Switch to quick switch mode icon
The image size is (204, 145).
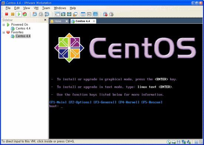69,14
